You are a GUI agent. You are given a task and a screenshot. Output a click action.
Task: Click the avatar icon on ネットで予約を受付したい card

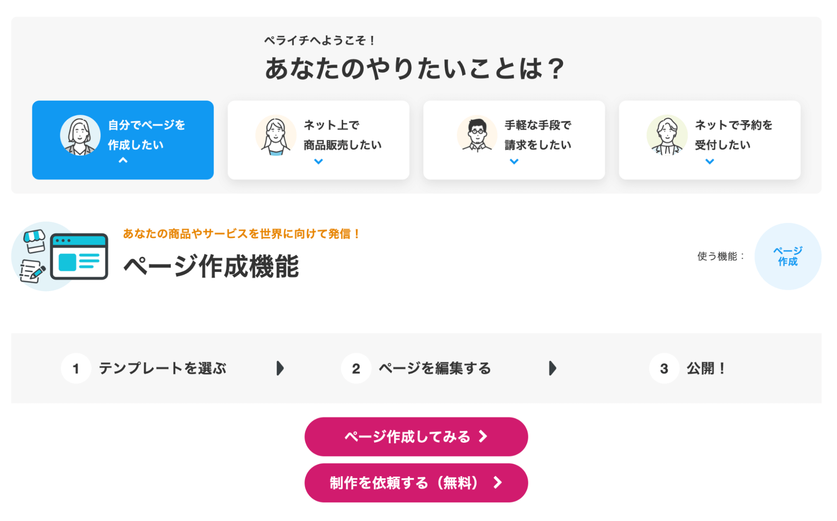pos(667,135)
